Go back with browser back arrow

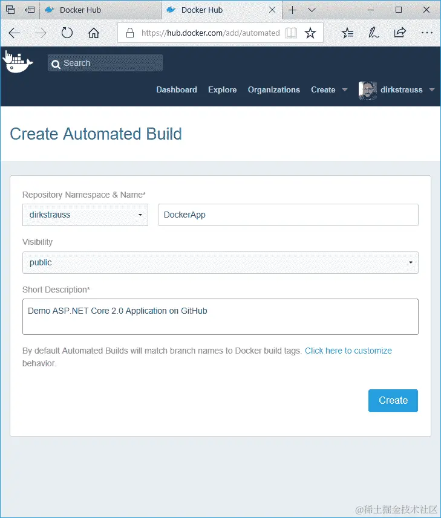click(14, 33)
